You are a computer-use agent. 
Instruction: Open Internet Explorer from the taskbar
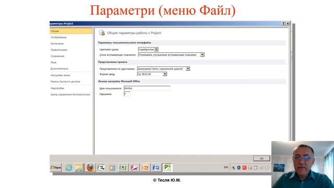point(69,168)
